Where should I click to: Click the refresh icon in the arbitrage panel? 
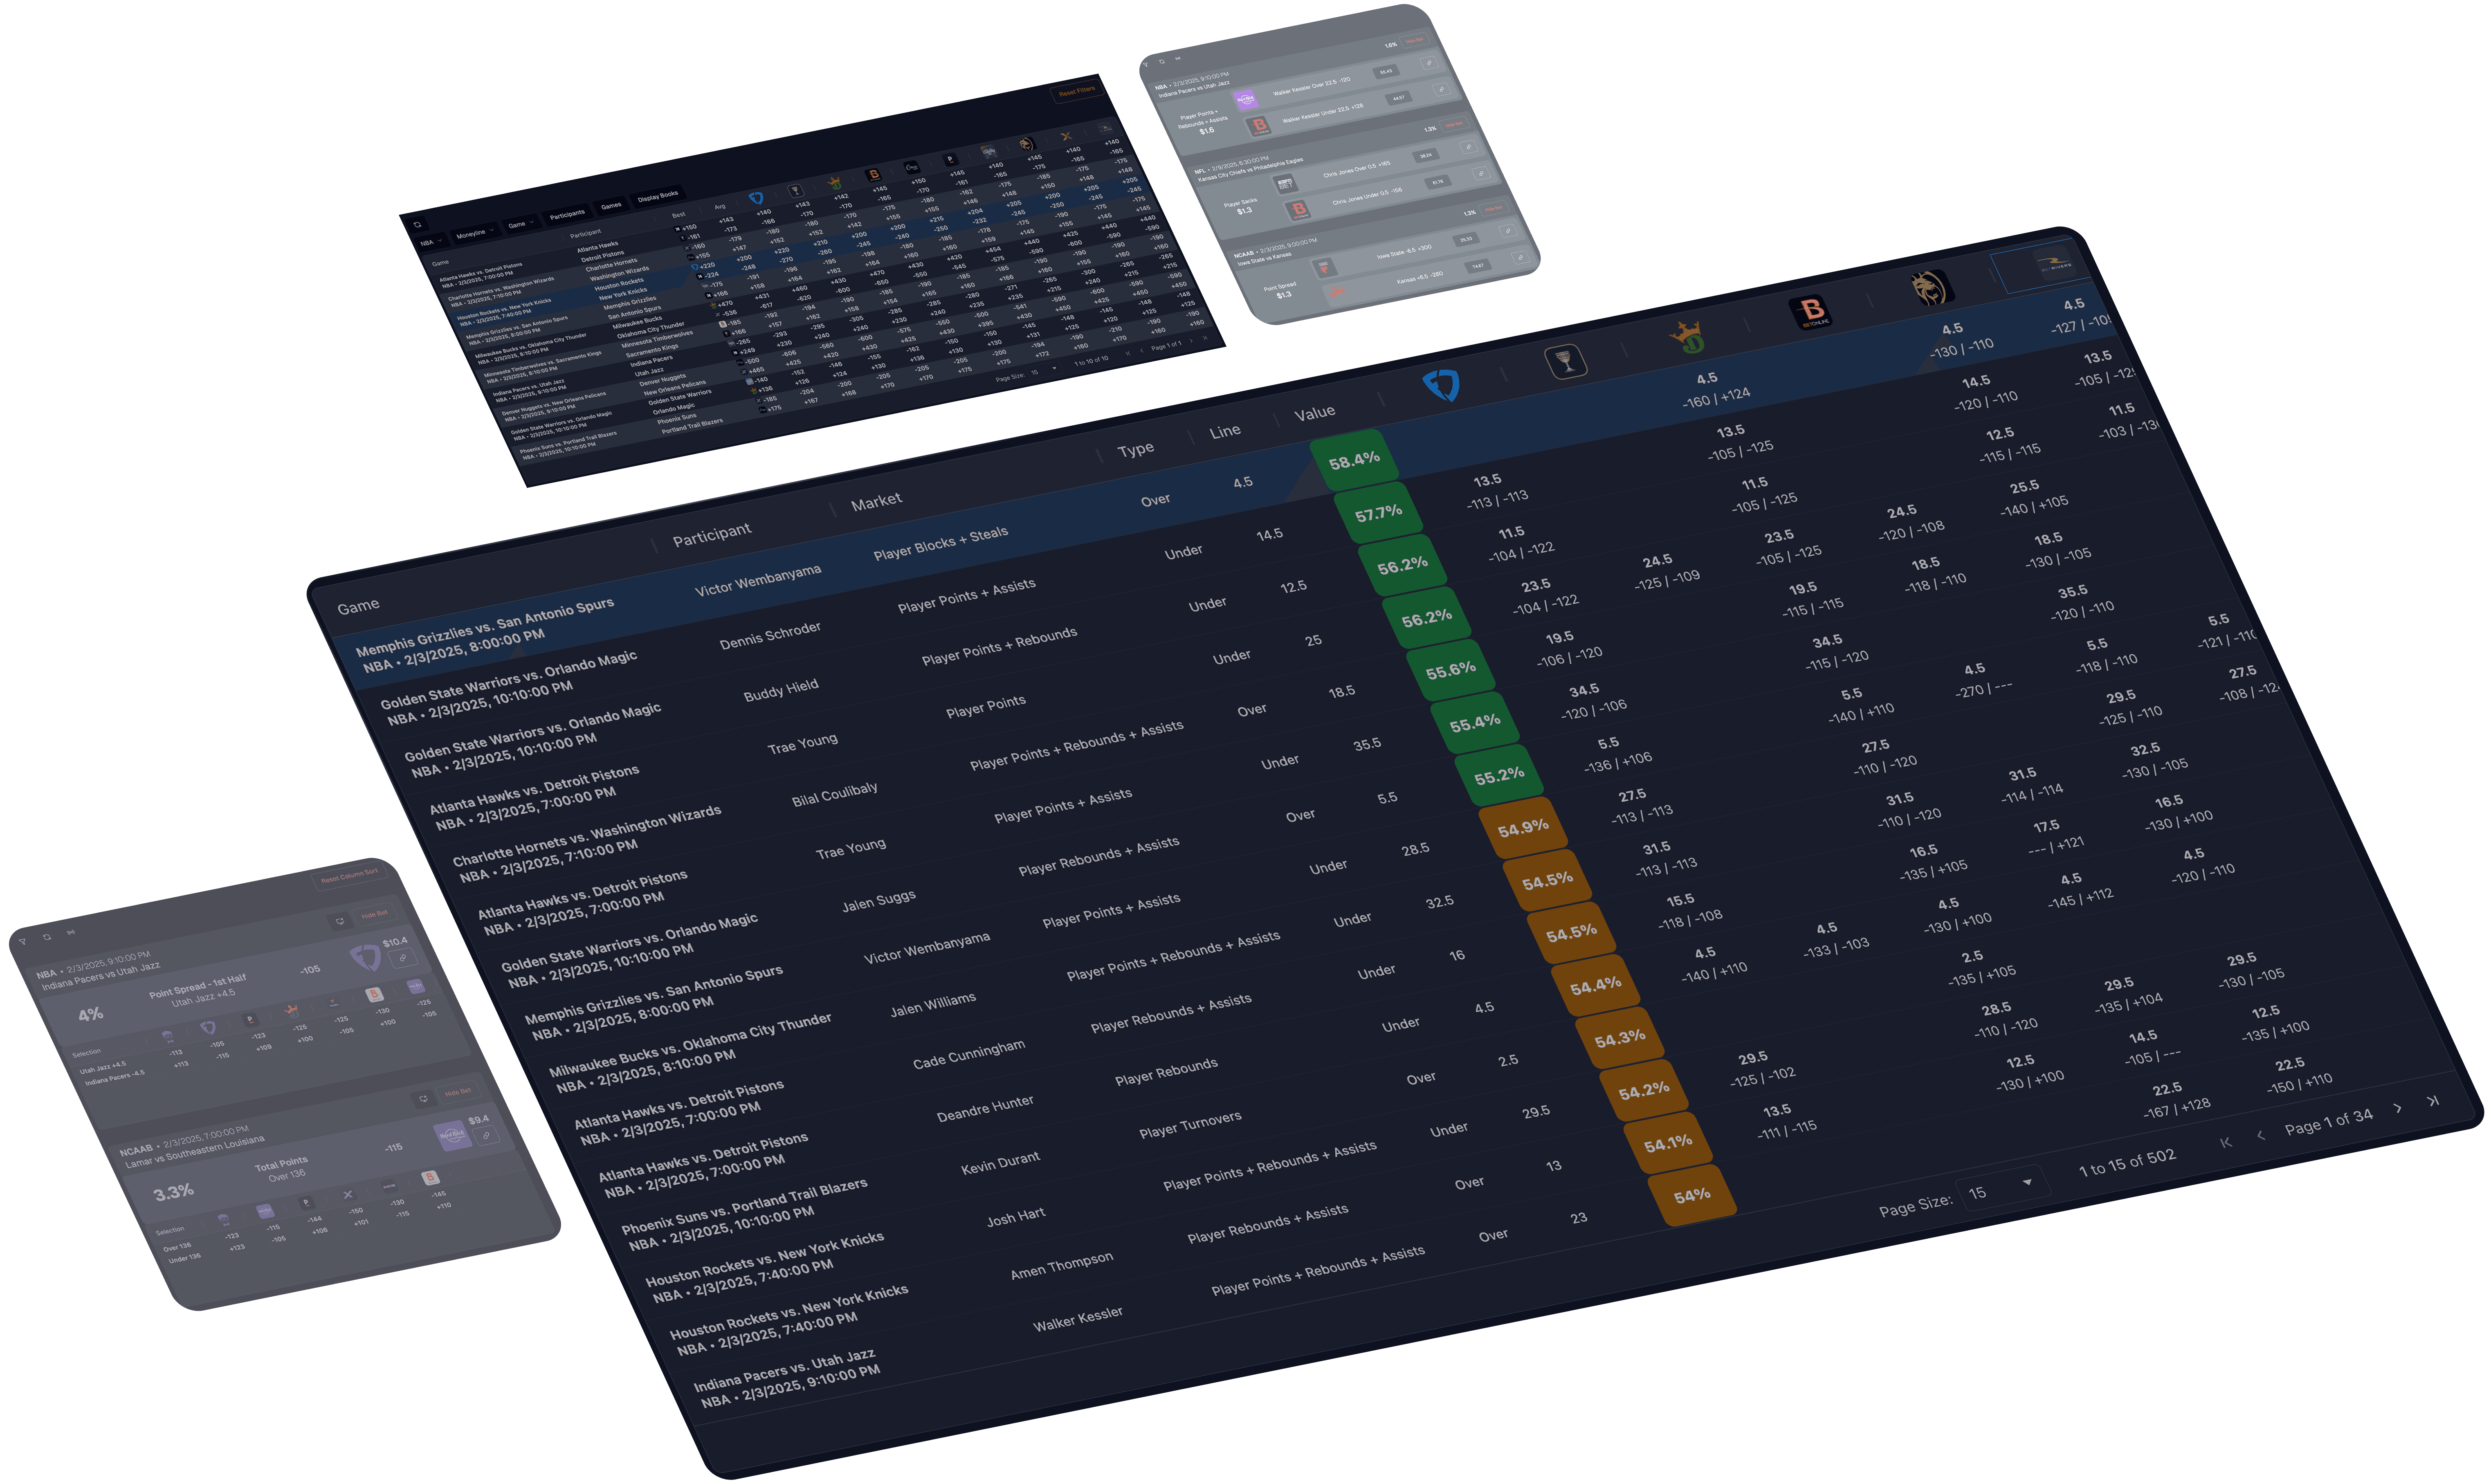pos(1162,62)
